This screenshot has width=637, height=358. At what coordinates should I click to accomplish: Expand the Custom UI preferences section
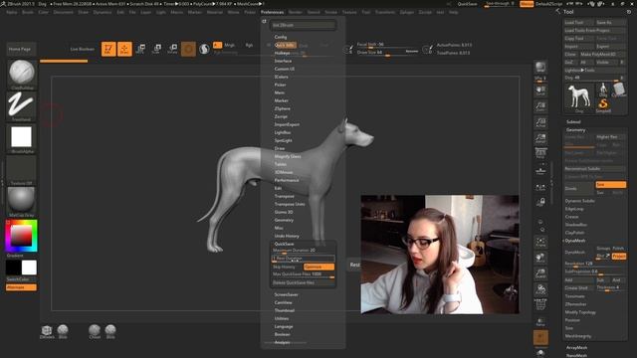click(x=285, y=69)
